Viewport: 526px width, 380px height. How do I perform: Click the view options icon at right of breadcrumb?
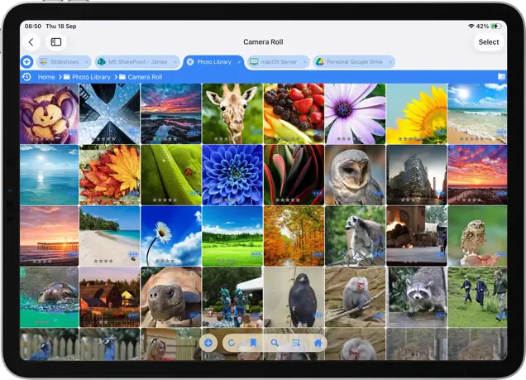pyautogui.click(x=500, y=77)
